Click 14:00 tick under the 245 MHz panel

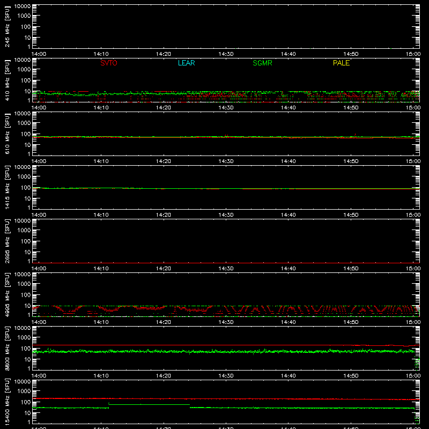click(39, 54)
